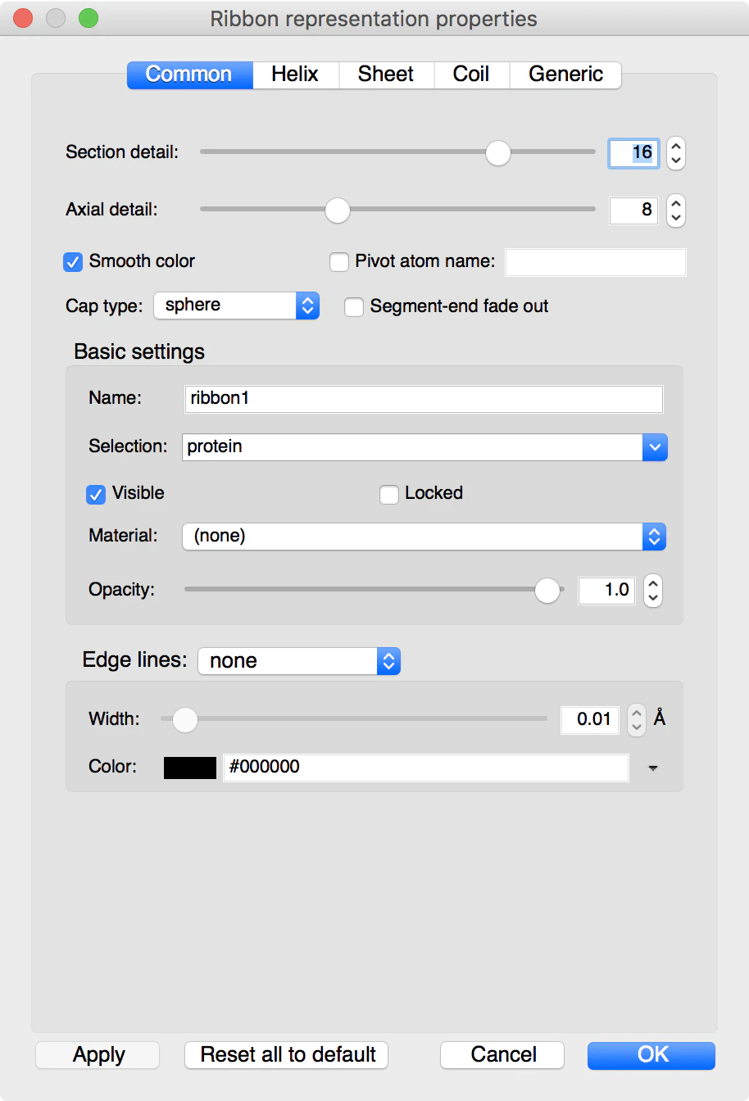
Task: Enable the Pivot atom name checkbox
Action: pyautogui.click(x=338, y=262)
